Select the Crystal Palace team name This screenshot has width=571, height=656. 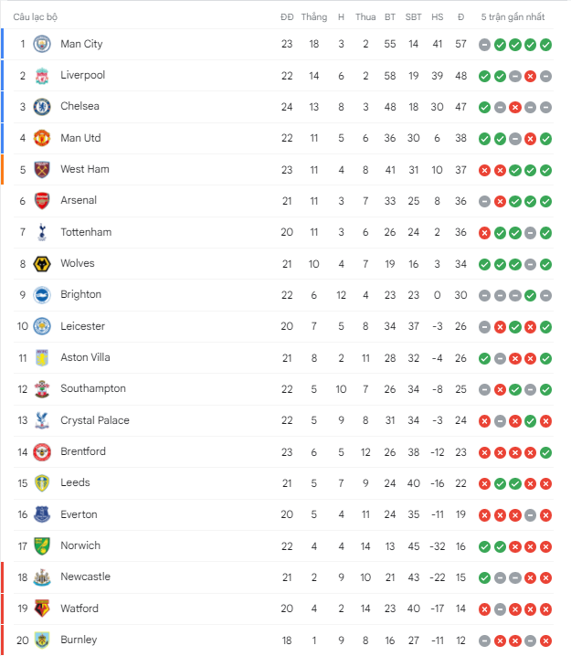(x=95, y=420)
